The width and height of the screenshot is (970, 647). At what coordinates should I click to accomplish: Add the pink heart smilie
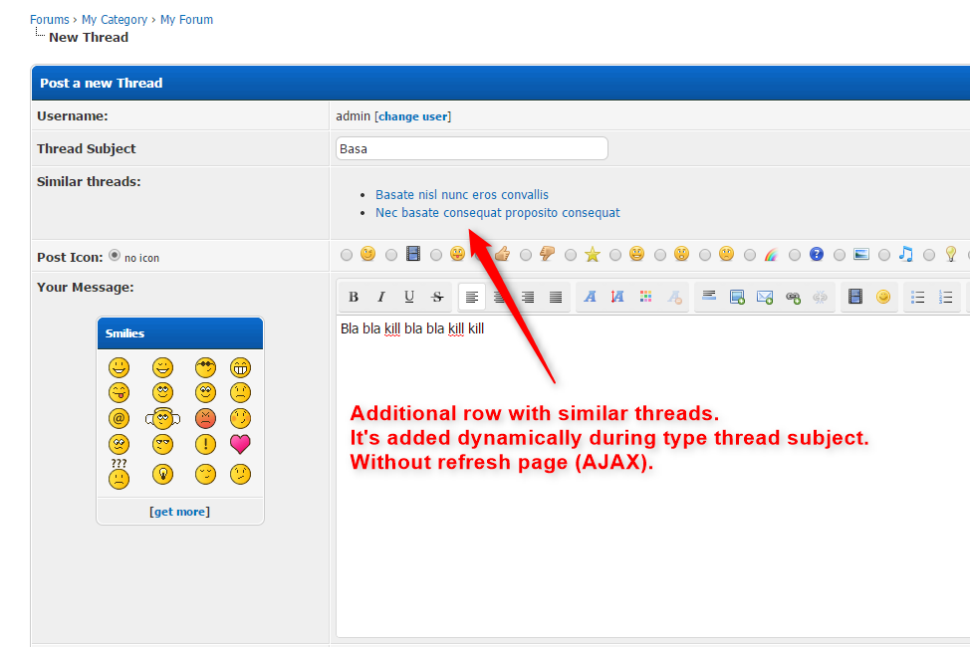(240, 444)
